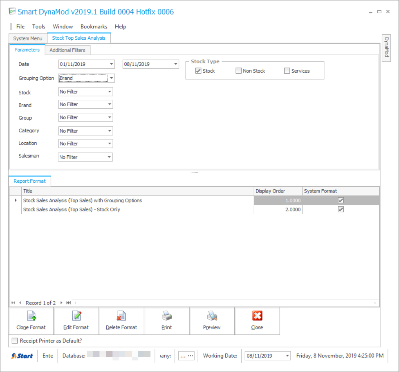Click the Ente status bar entry
Image resolution: width=399 pixels, height=372 pixels.
coord(48,356)
